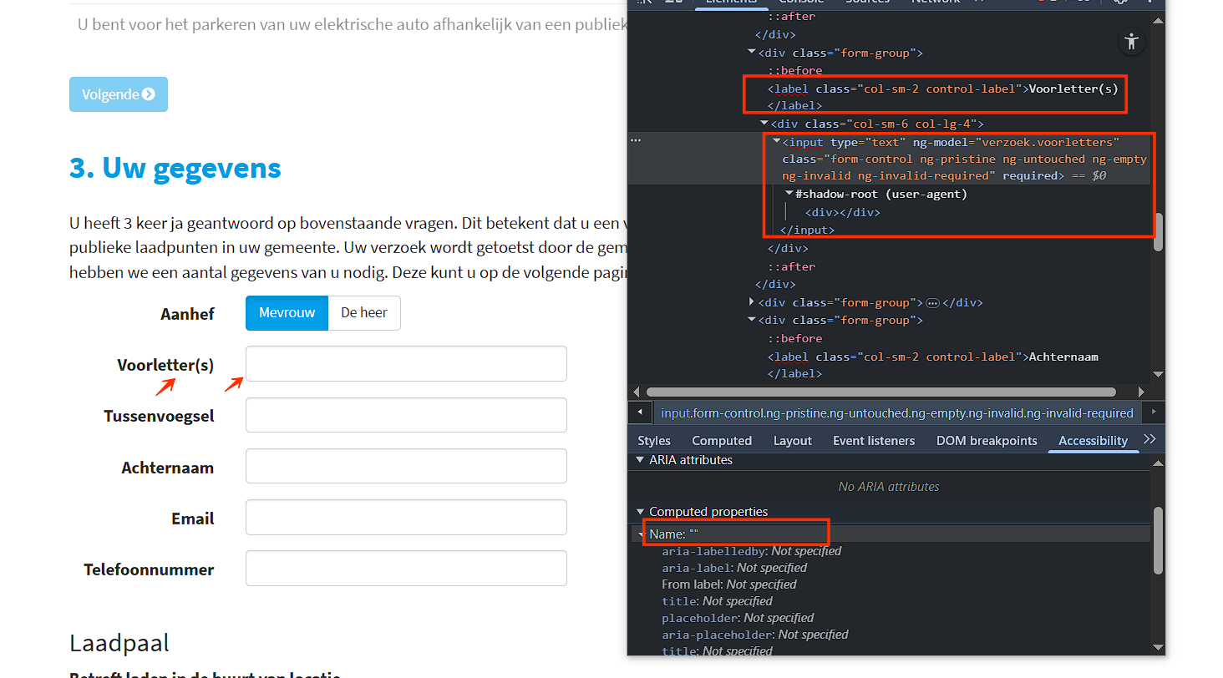Click the horizontal scrollbar right arrow
The height and width of the screenshot is (678, 1223).
click(x=1141, y=392)
